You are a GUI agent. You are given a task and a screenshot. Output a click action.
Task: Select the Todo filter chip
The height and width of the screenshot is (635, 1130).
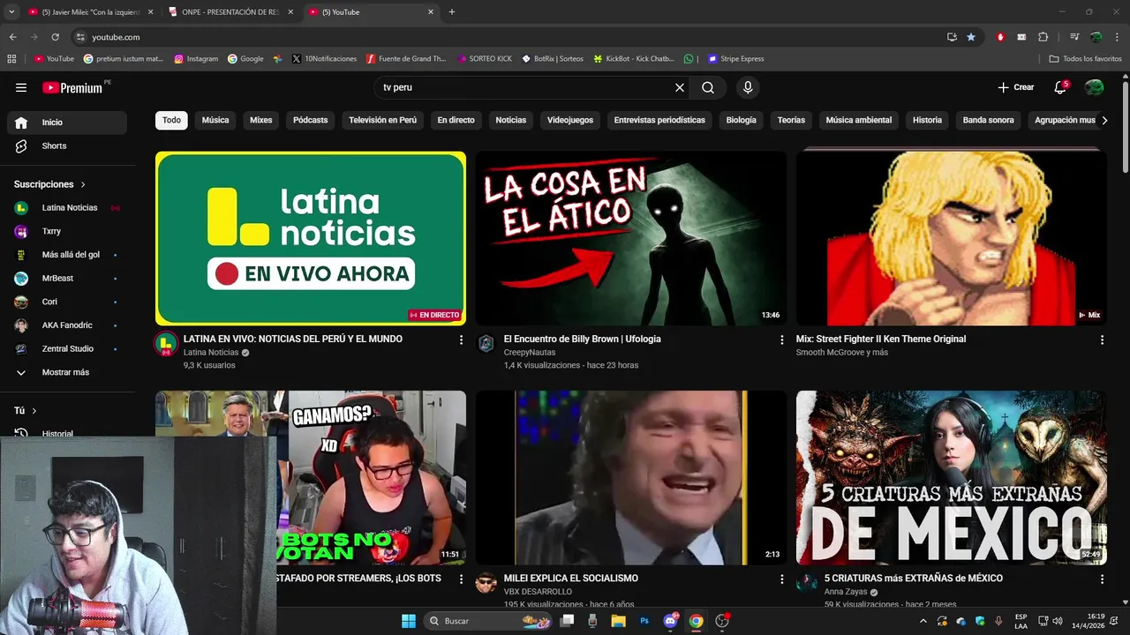coord(171,120)
